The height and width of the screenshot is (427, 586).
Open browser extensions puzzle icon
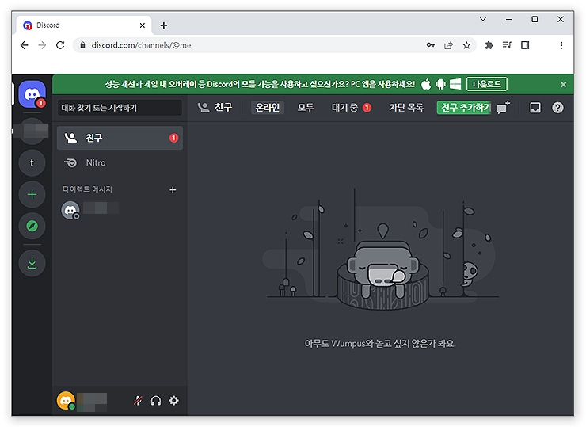(489, 45)
